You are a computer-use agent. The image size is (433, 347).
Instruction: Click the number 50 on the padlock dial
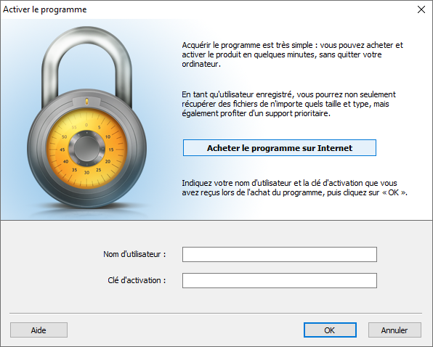pos(65,136)
